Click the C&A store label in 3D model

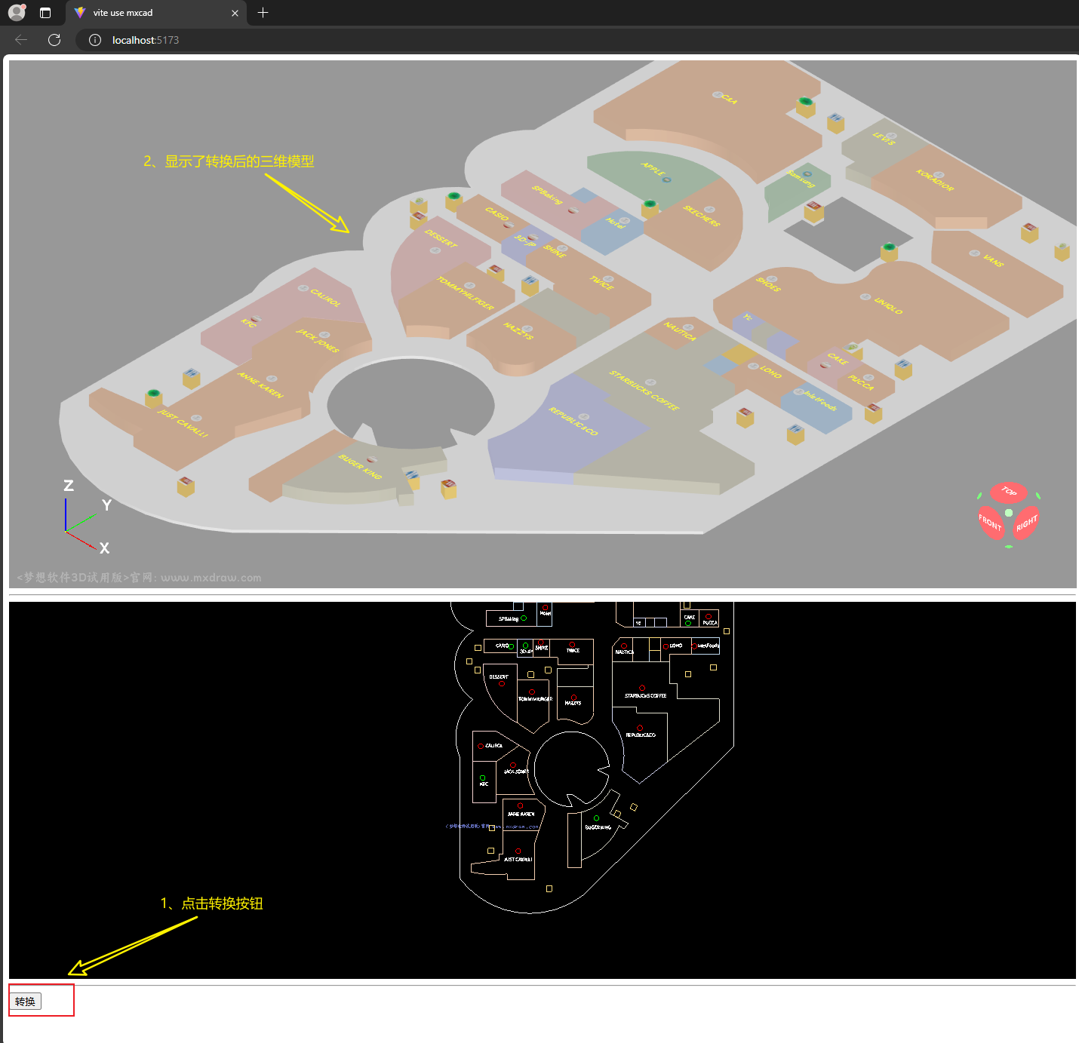pos(729,99)
